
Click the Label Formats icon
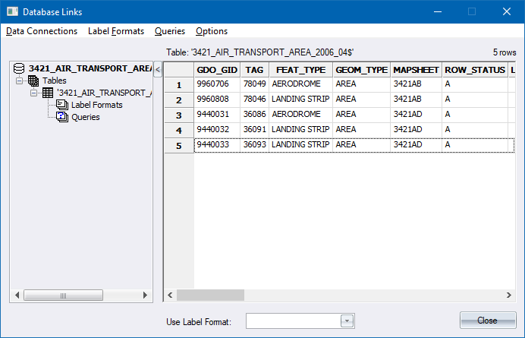coord(62,105)
